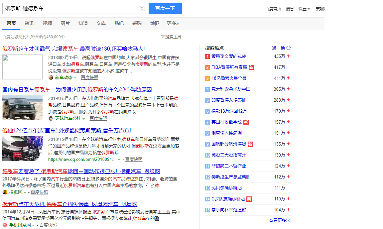Open result 俄罗斯卢布大危机 德系车企损失惨重
This screenshot has height=229, width=383.
(x=70, y=204)
